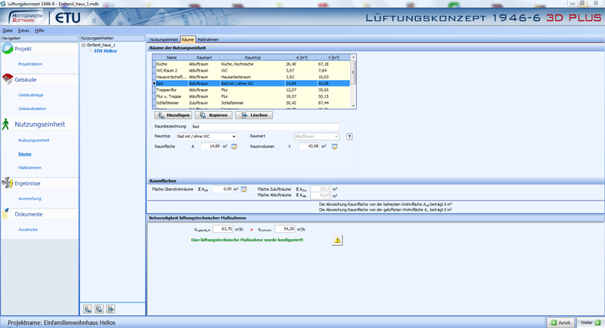Click the yellow warning triangle button
The image size is (605, 328).
pos(337,240)
